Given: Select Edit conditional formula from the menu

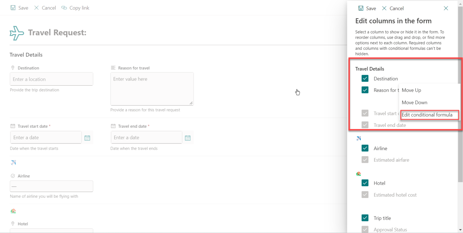Looking at the screenshot, I should pos(429,115).
